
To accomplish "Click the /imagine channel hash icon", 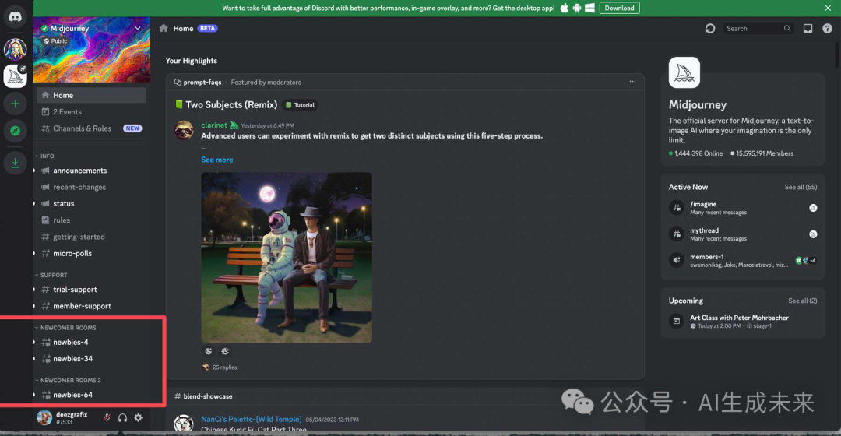I will [x=677, y=208].
